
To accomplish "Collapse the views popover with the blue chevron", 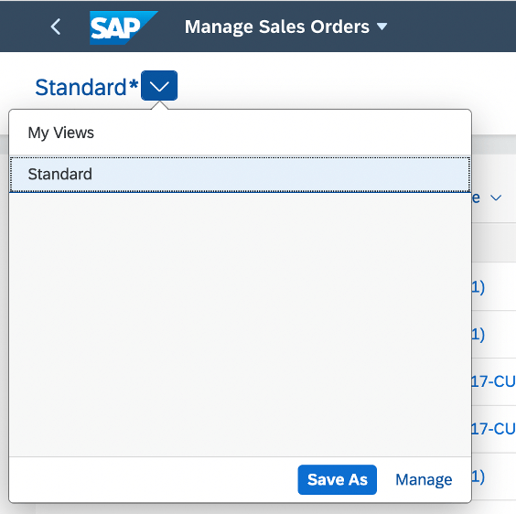I will pos(159,86).
